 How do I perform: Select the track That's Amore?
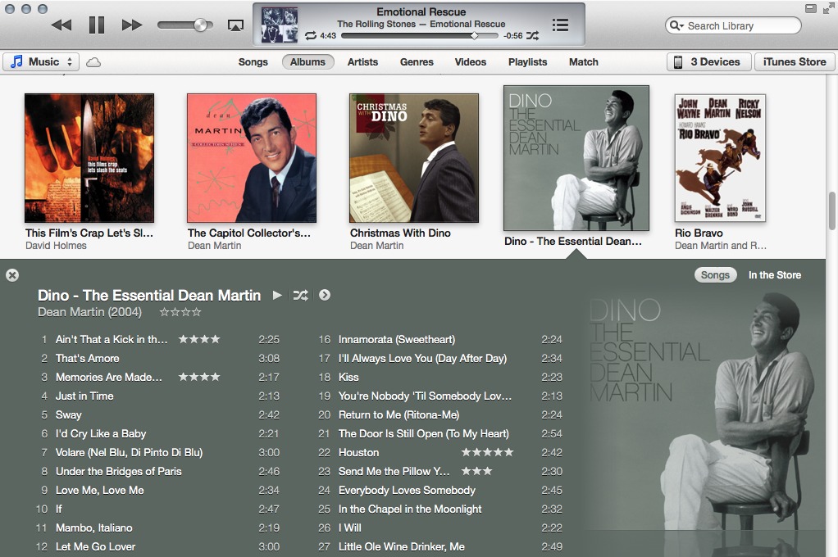(88, 358)
